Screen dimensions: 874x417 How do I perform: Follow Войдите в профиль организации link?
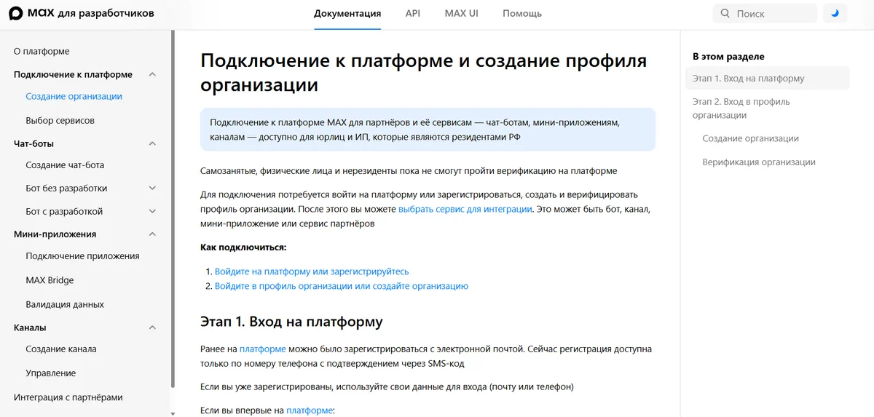[x=342, y=286]
